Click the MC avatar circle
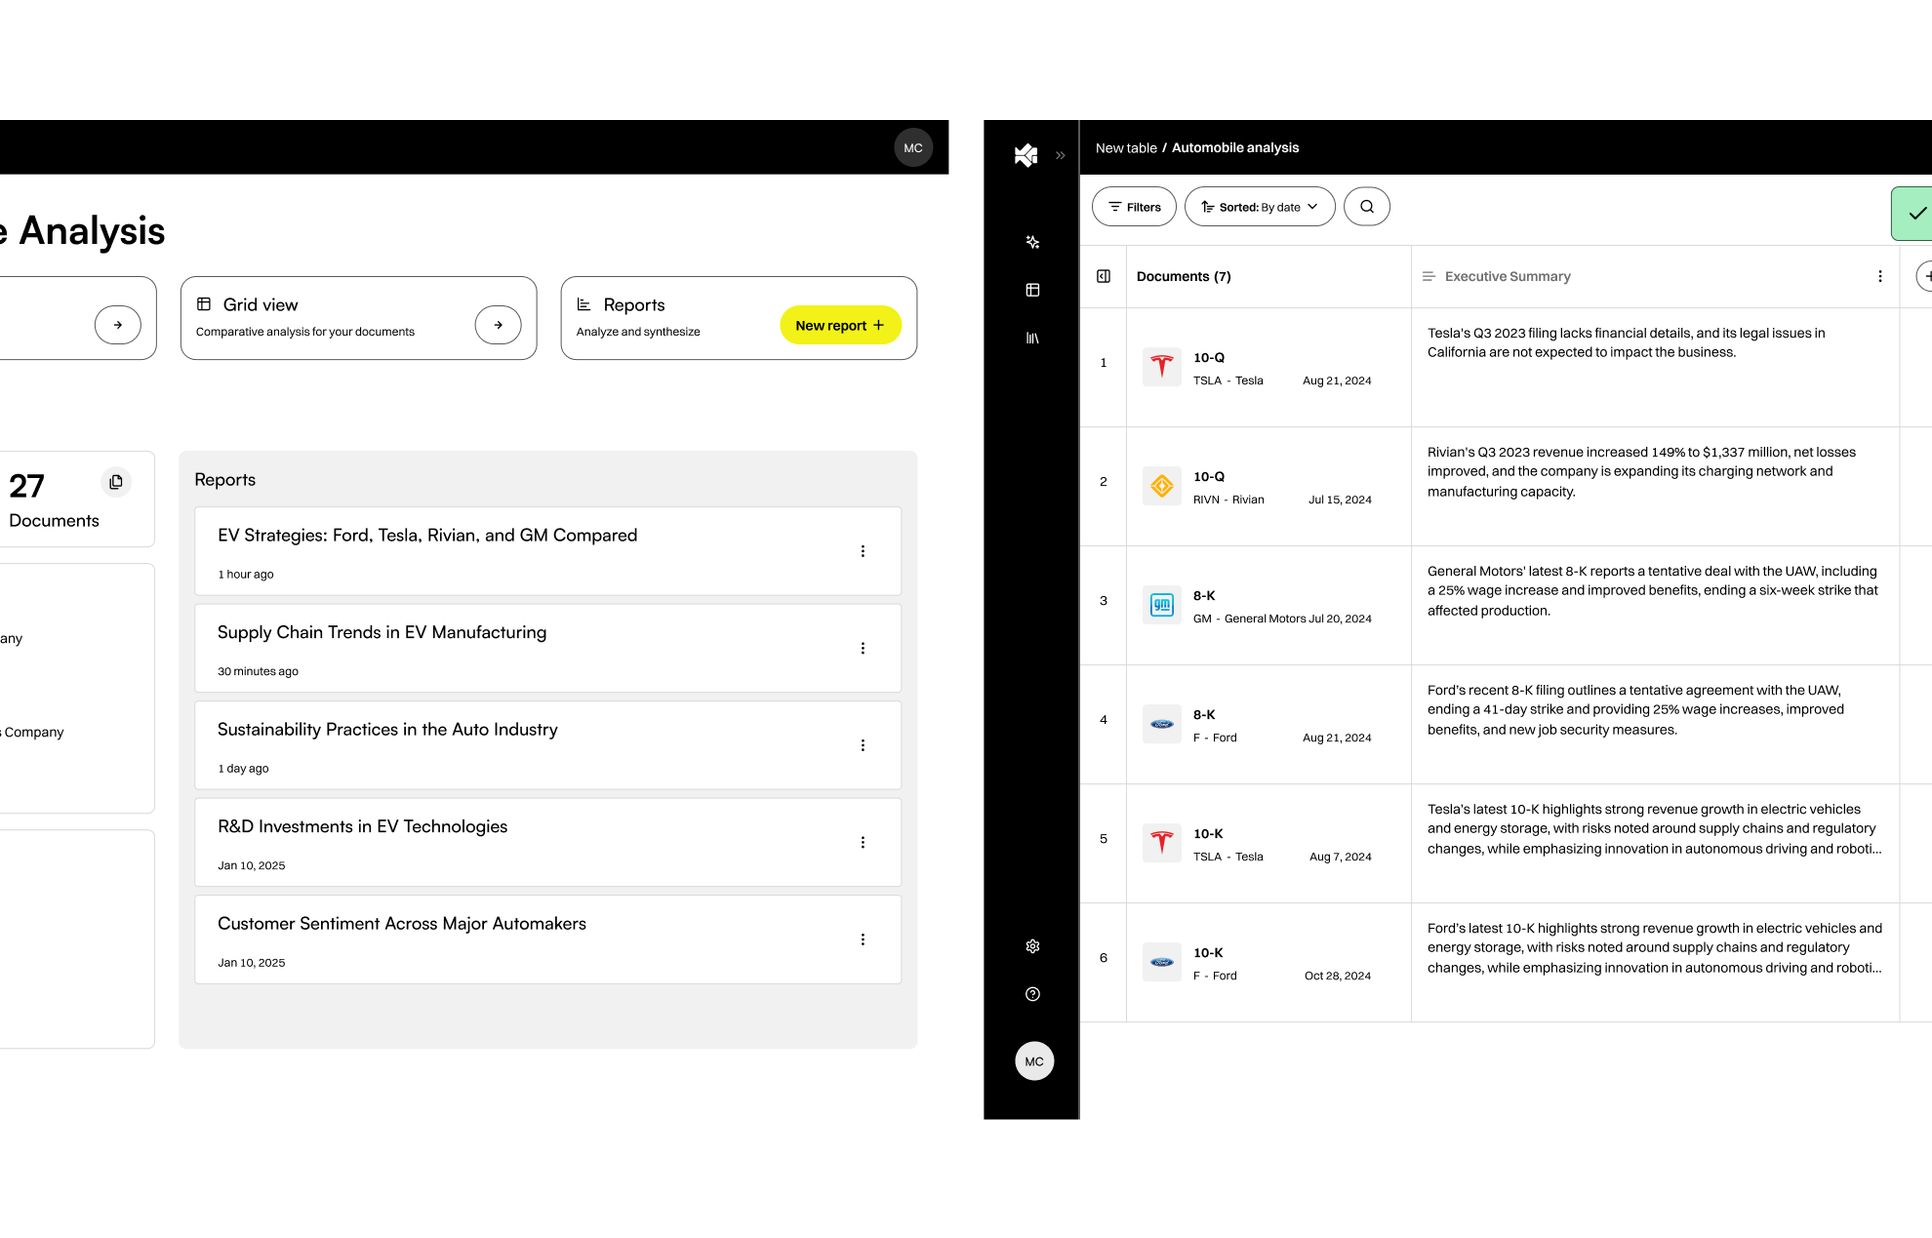This screenshot has width=1932, height=1238. [1034, 1061]
